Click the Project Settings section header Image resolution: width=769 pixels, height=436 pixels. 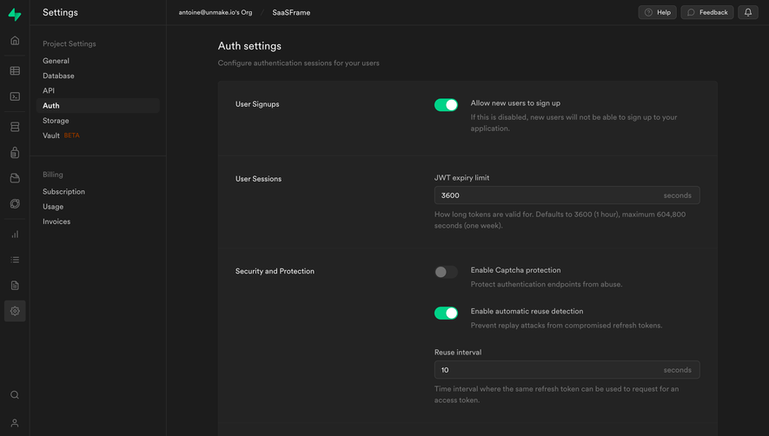70,43
